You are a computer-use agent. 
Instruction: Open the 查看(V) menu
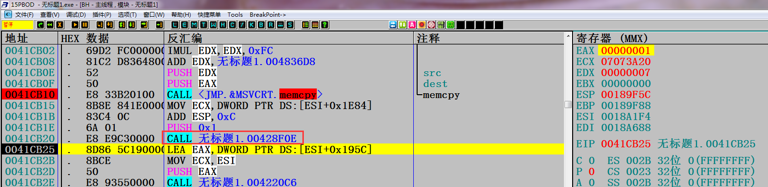(x=49, y=14)
